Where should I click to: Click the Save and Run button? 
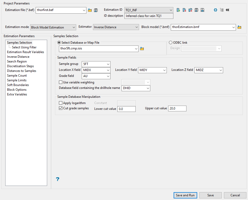[185, 195]
